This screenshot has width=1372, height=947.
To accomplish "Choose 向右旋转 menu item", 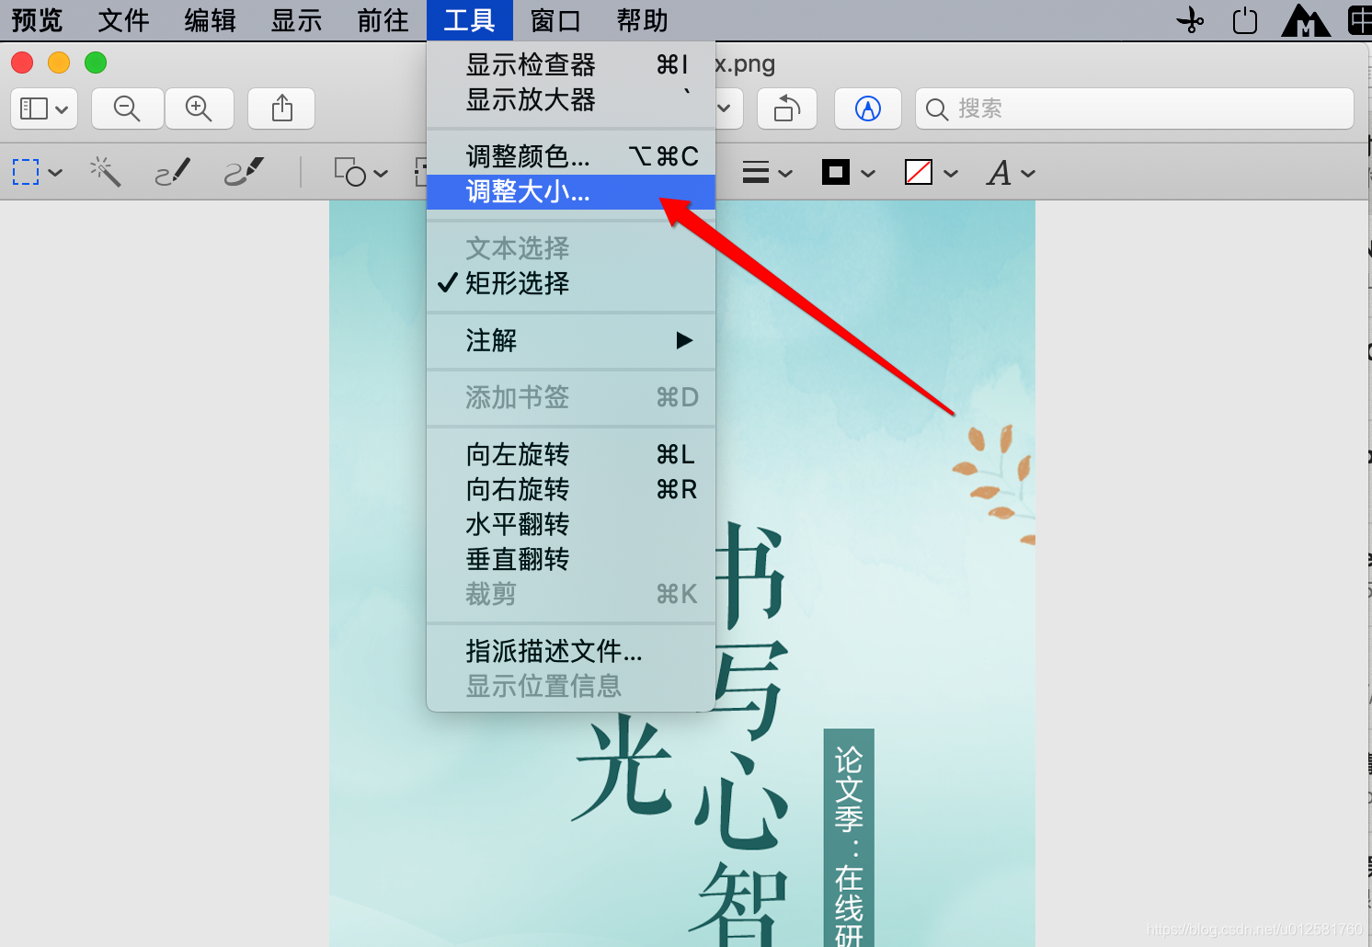I will [571, 489].
